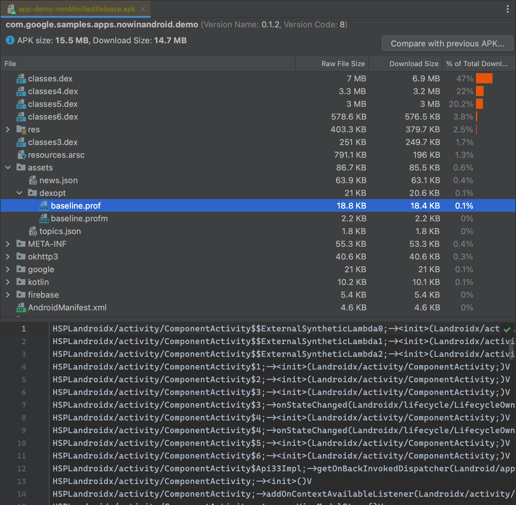Click the HPR profile icon beside baseline.prof
The height and width of the screenshot is (505, 516).
pos(44,206)
